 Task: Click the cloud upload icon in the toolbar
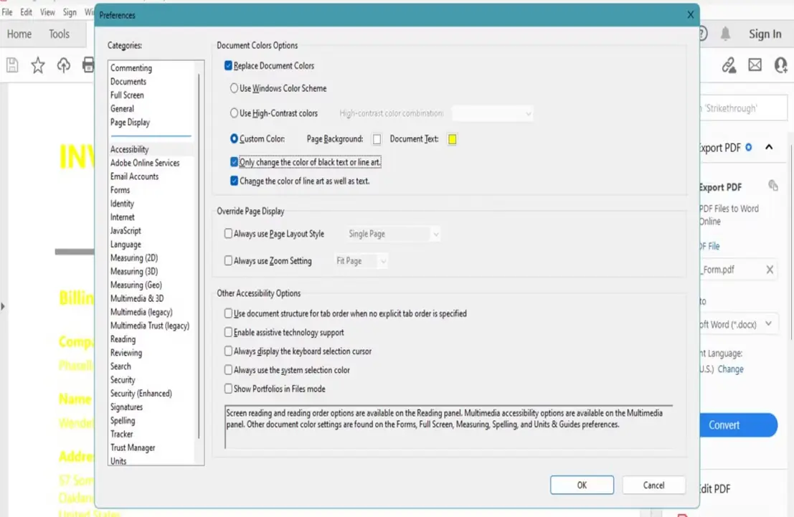[x=63, y=65]
